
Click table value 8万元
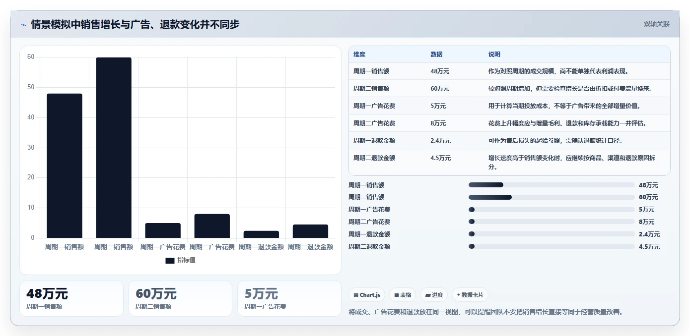pos(438,123)
